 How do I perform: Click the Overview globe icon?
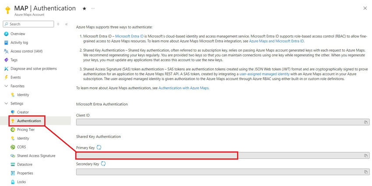[7, 34]
